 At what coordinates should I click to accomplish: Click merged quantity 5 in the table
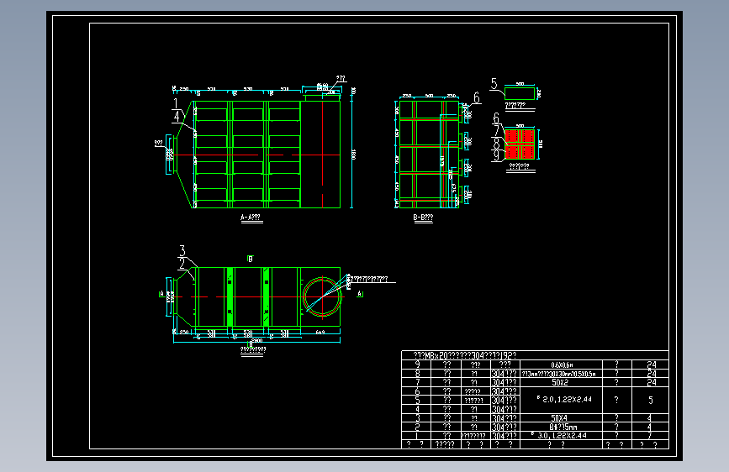point(651,400)
